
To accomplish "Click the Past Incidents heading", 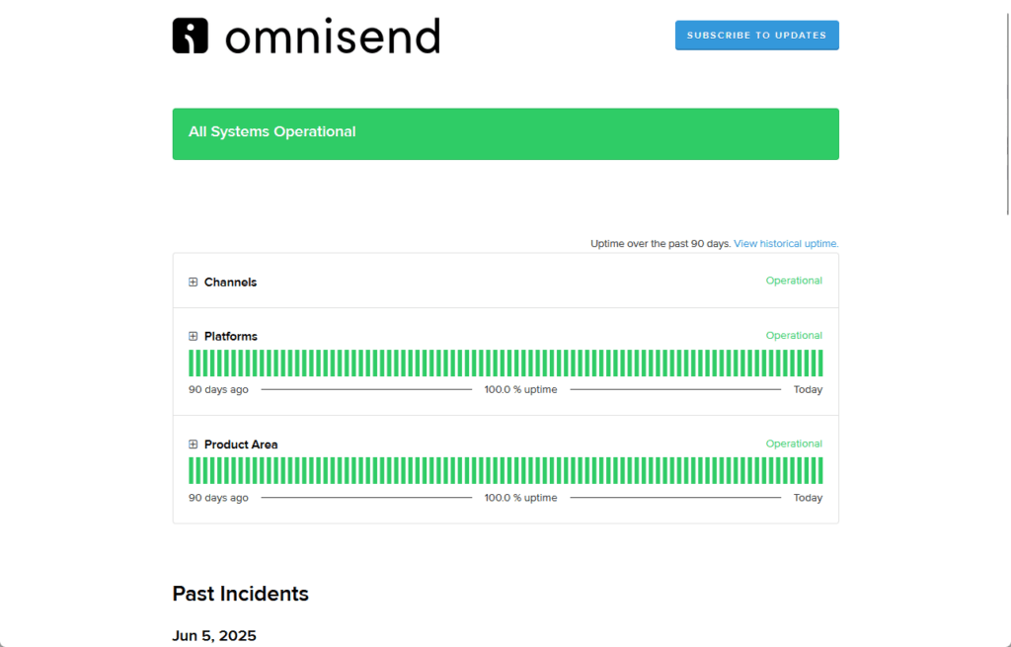I will tap(241, 594).
